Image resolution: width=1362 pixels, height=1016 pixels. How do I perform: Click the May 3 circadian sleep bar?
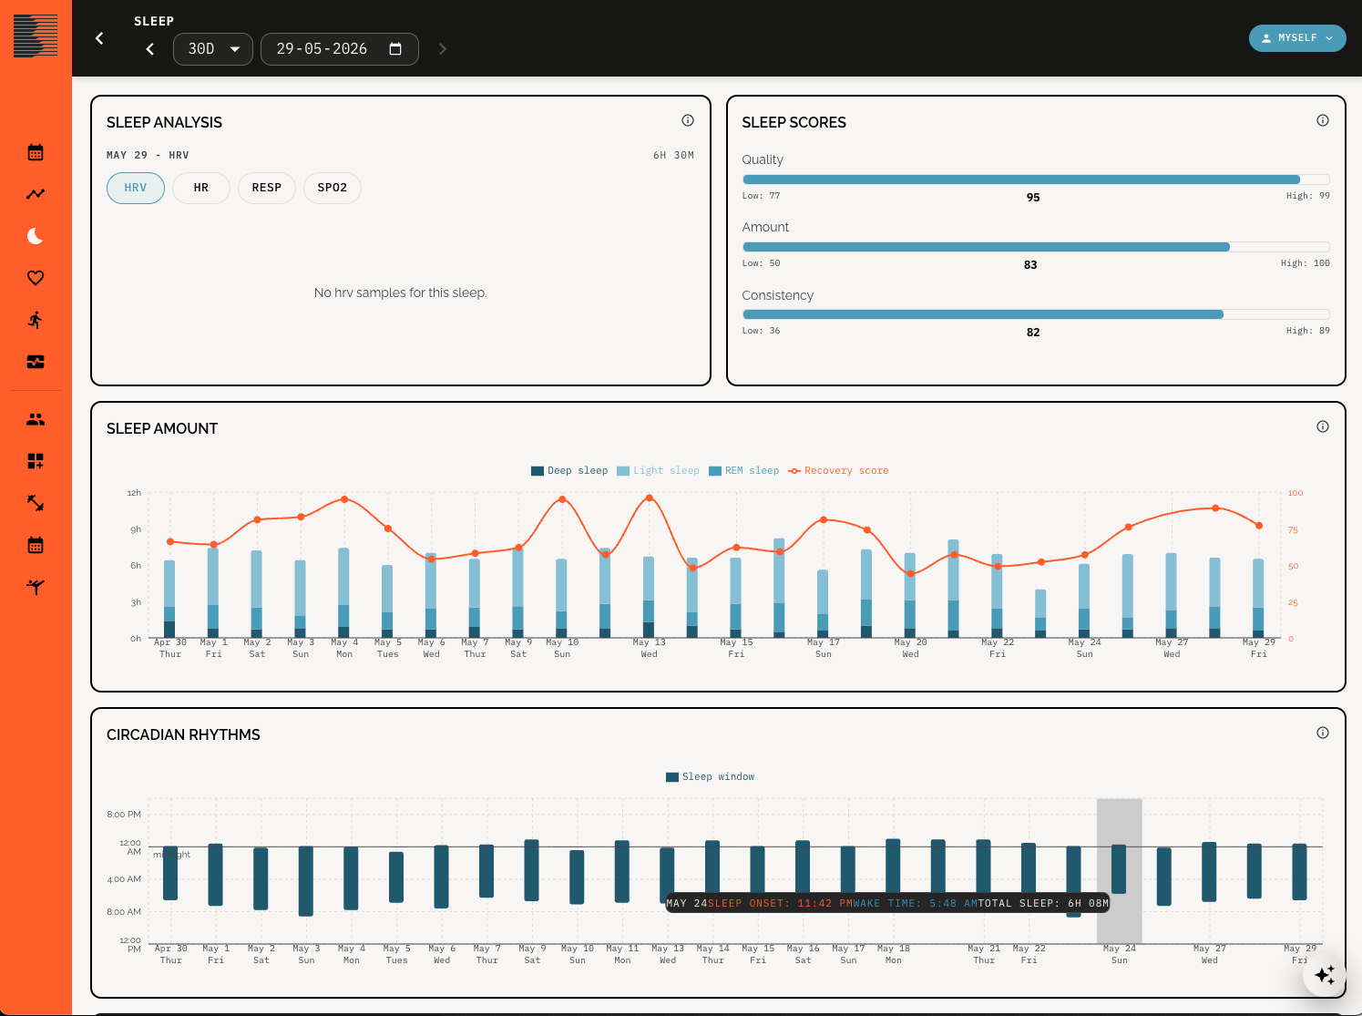click(x=306, y=881)
